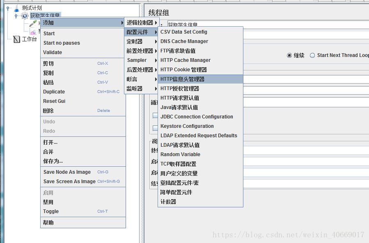The image size is (369, 243).
Task: Select HTTP请求默认值 item
Action: click(200, 98)
